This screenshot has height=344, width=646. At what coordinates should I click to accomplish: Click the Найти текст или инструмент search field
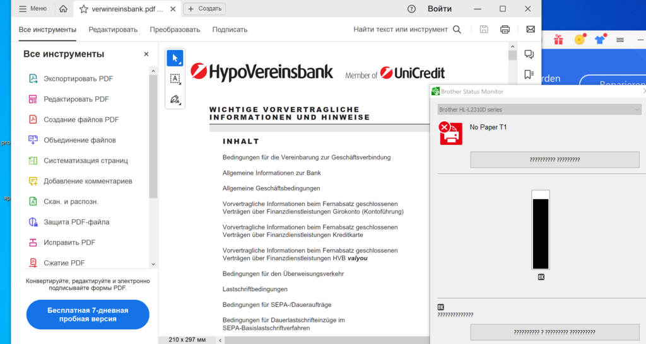401,30
